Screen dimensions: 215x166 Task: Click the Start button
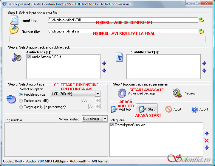[x=147, y=109]
